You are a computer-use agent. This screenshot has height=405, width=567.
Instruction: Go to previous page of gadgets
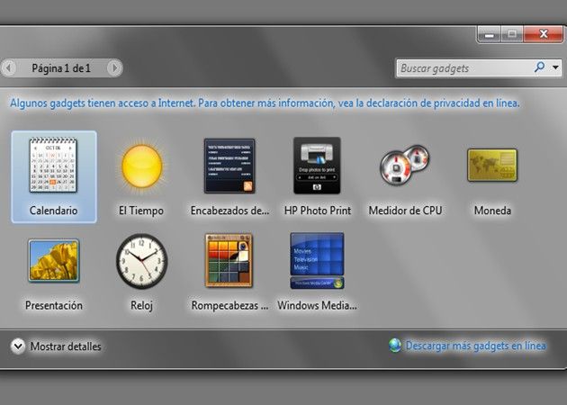(9, 67)
